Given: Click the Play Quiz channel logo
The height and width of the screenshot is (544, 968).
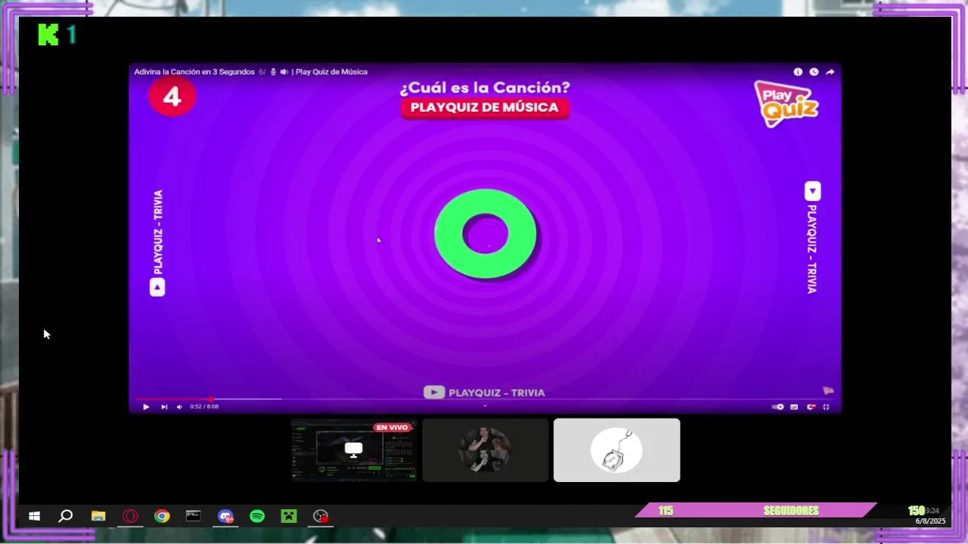Looking at the screenshot, I should (x=786, y=103).
